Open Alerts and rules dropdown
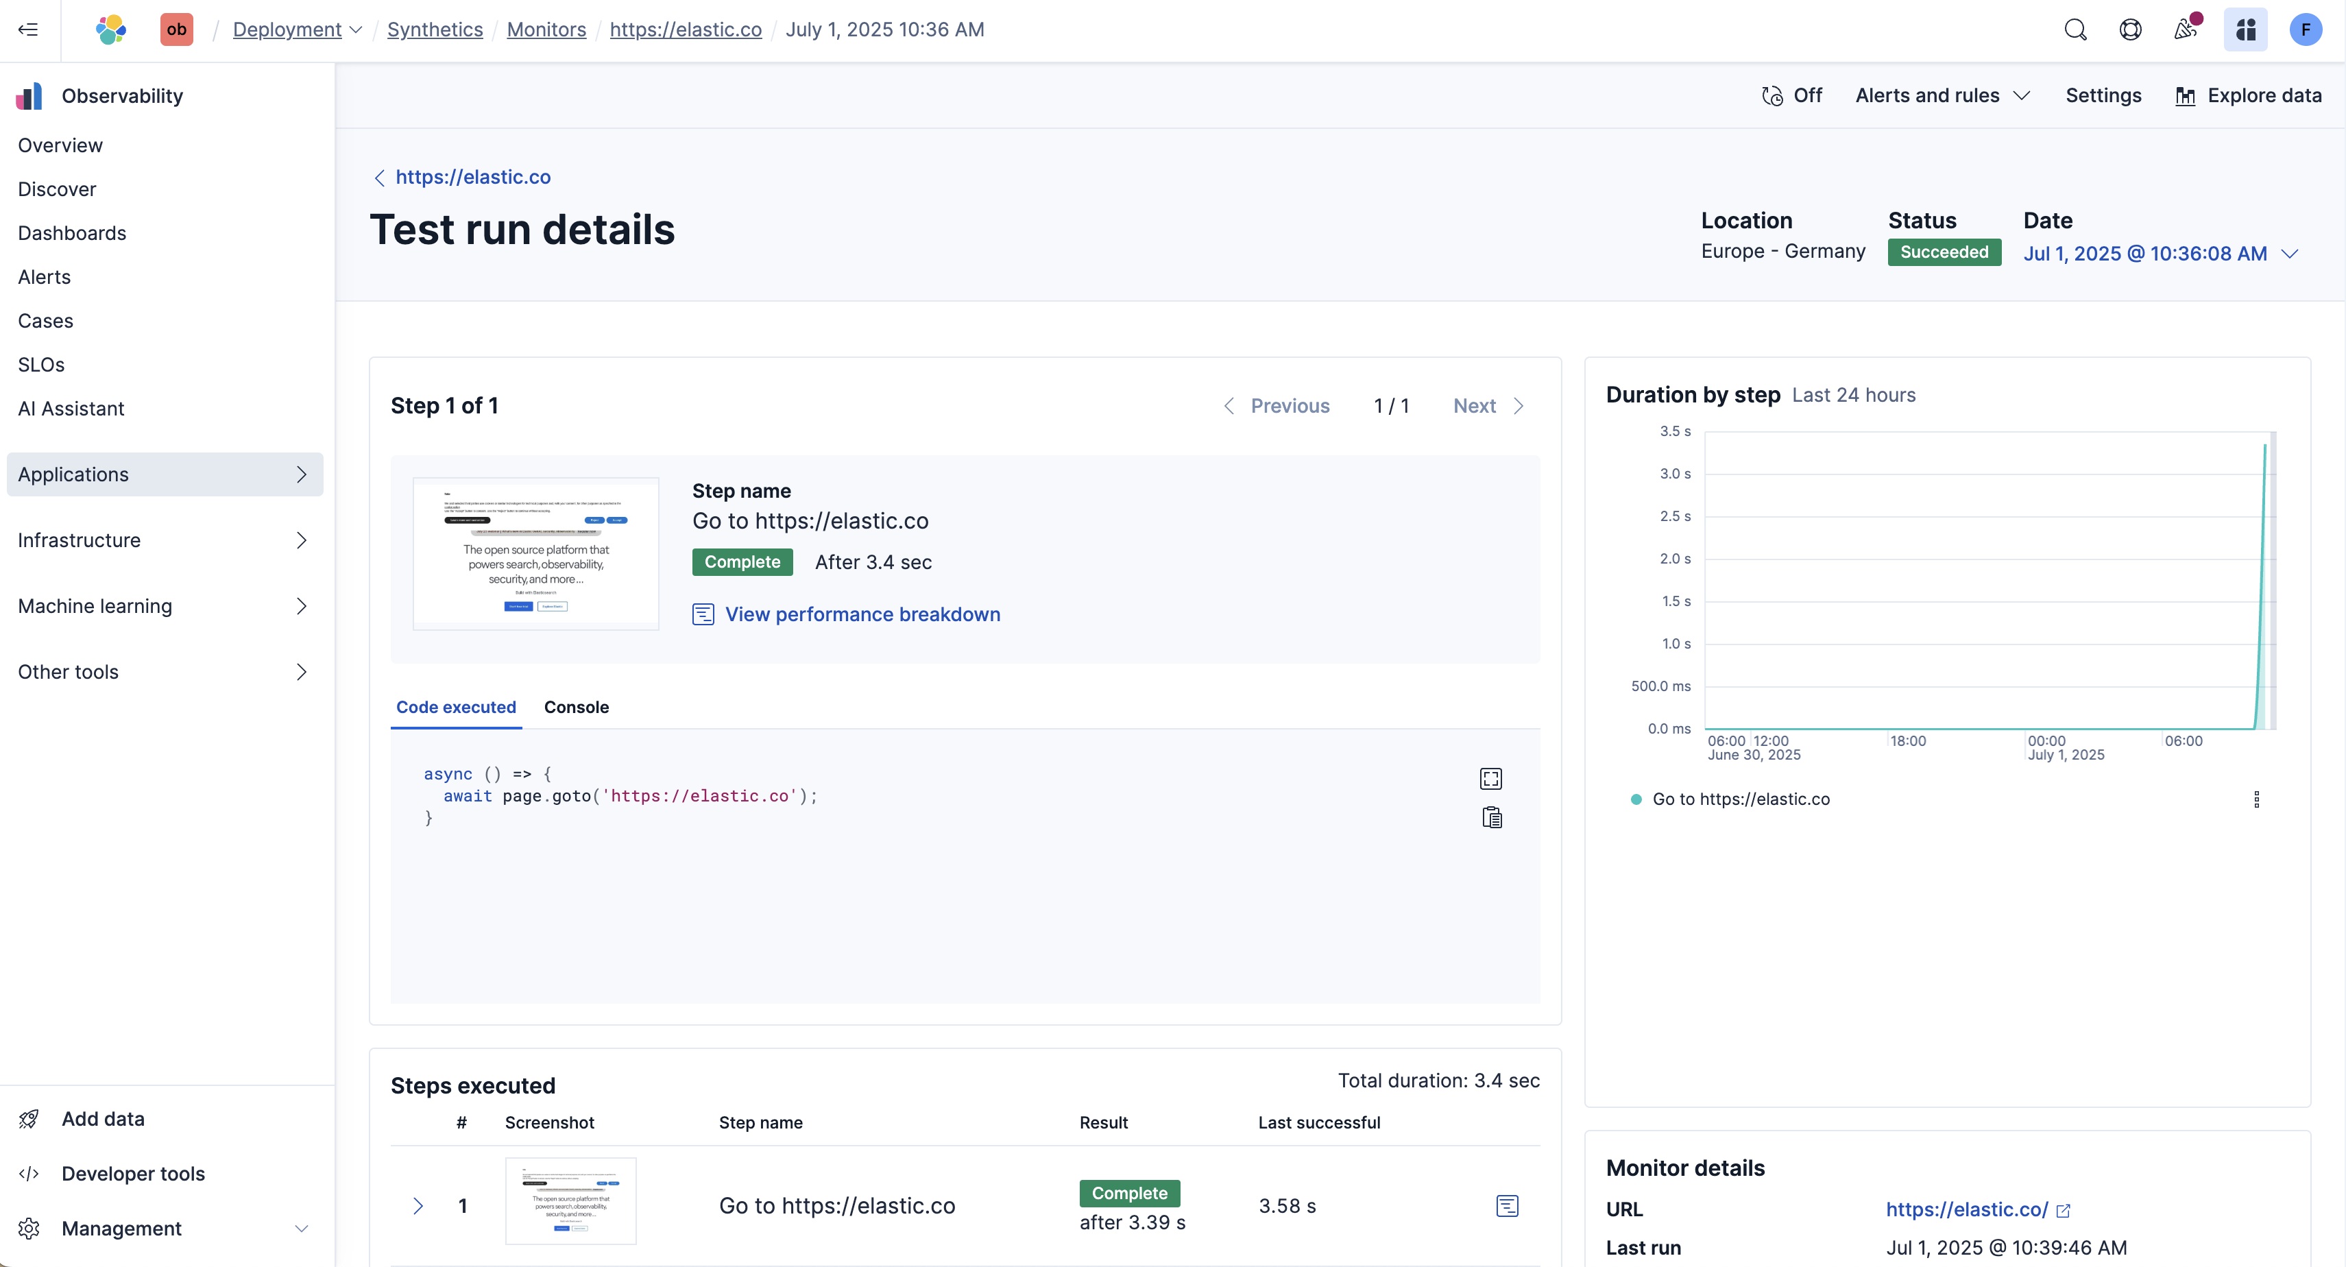2346x1267 pixels. 1943,95
